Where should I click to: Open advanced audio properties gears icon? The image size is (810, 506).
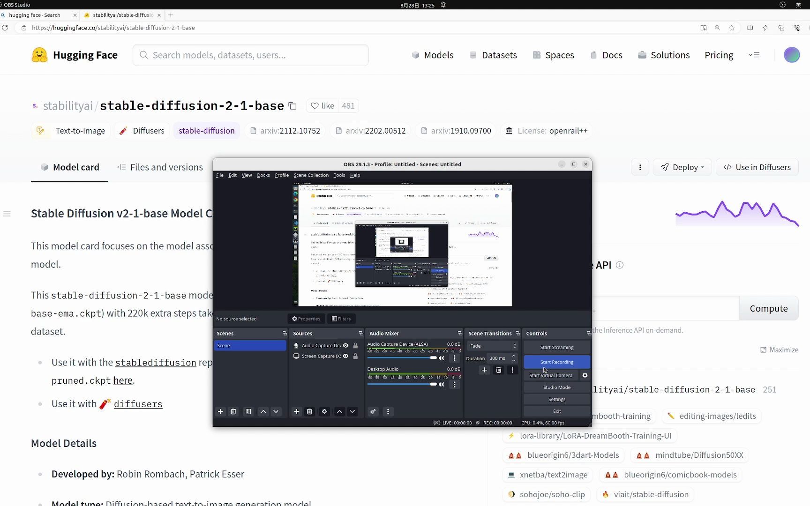pyautogui.click(x=373, y=411)
